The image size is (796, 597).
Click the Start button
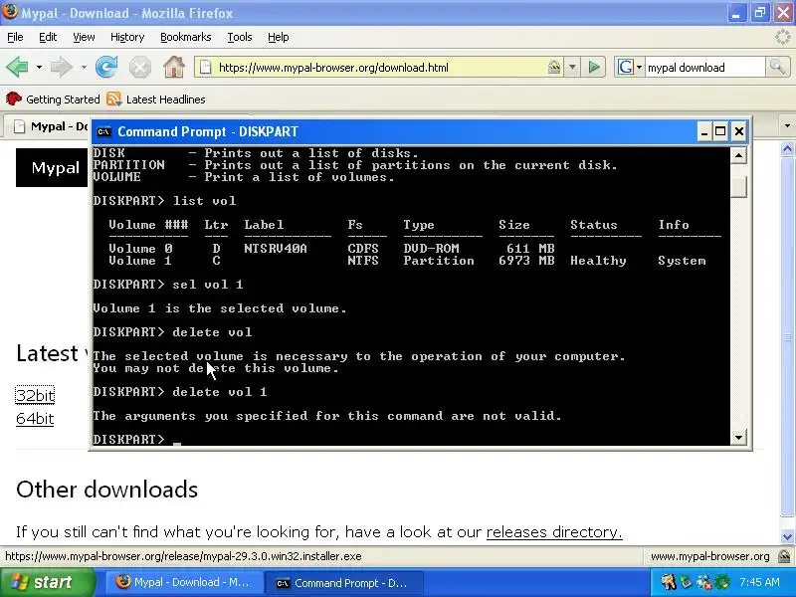click(47, 582)
